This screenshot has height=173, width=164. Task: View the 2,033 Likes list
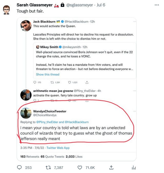74,157
